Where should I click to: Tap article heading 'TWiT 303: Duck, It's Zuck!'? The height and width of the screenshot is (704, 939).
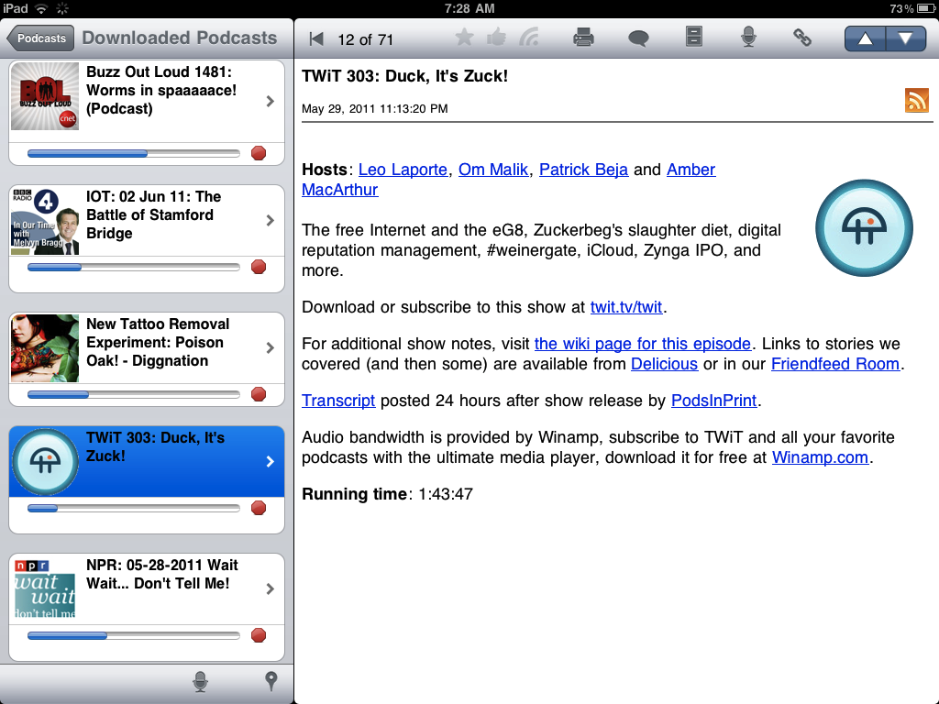[404, 76]
